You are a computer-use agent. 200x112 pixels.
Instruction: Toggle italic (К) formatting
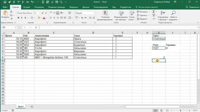[x=22, y=18]
